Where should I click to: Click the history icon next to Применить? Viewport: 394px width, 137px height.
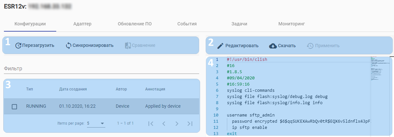click(x=310, y=46)
